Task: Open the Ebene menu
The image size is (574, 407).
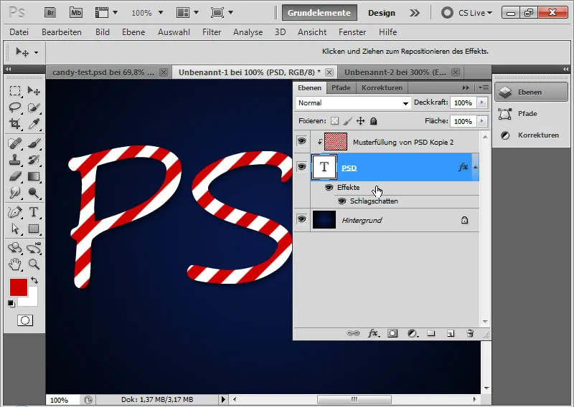Action: click(133, 32)
